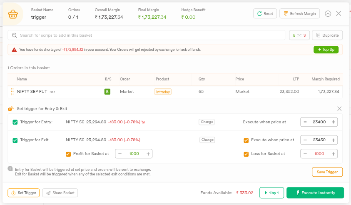Screen dimensions: 351x205
Task: Toggle exit Execute when price at checkbox
Action: [x=246, y=140]
